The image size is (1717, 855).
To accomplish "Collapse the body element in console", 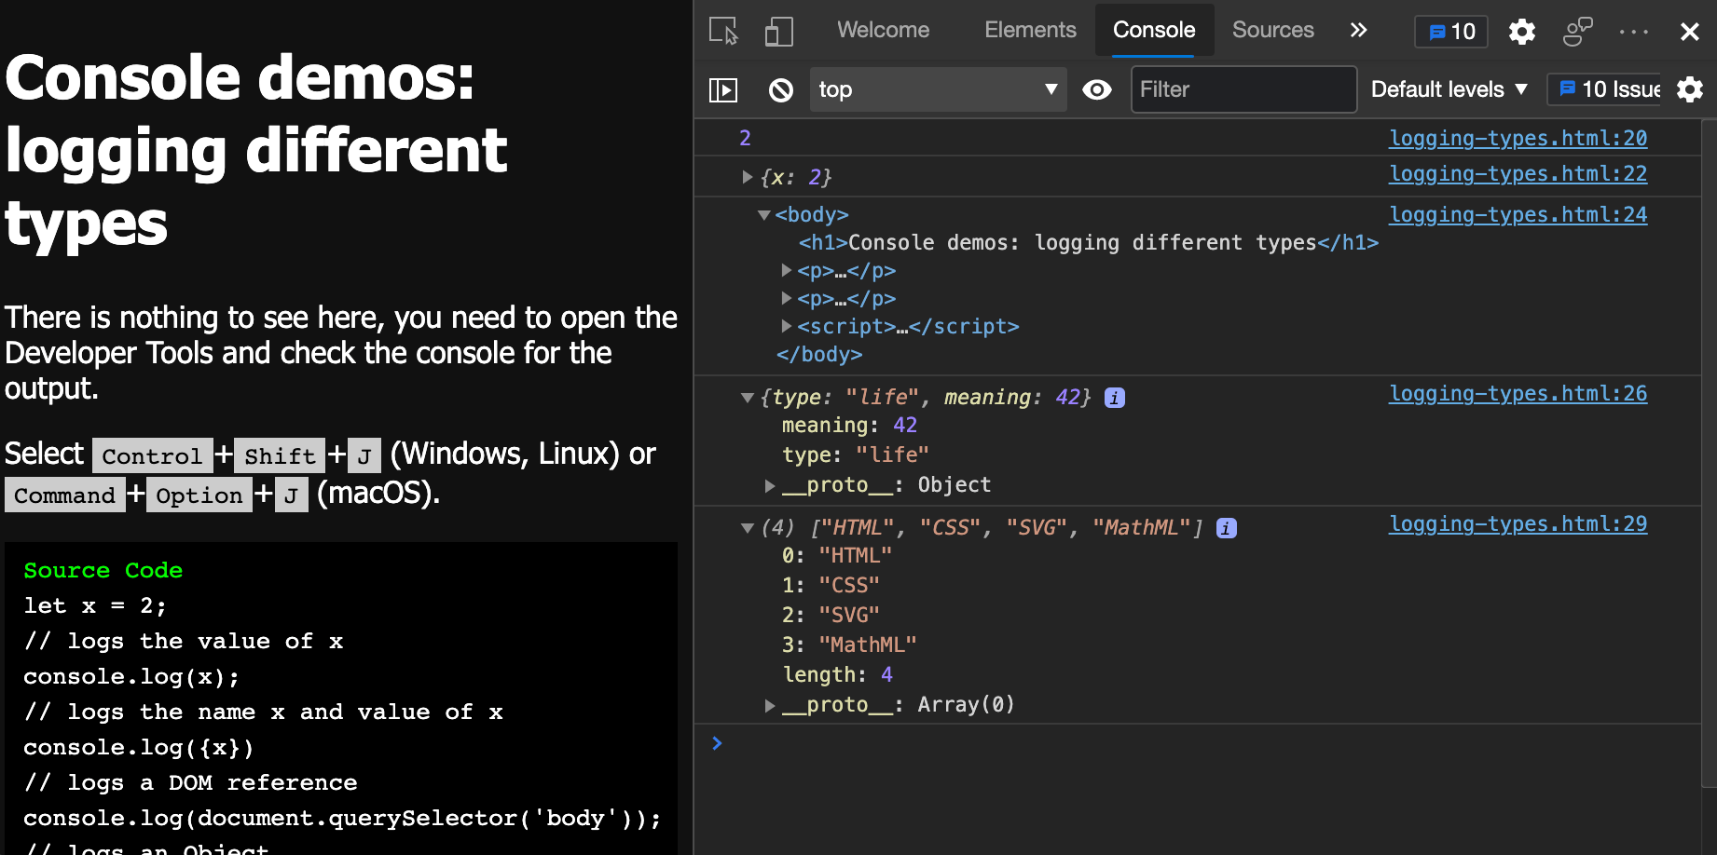I will (762, 214).
